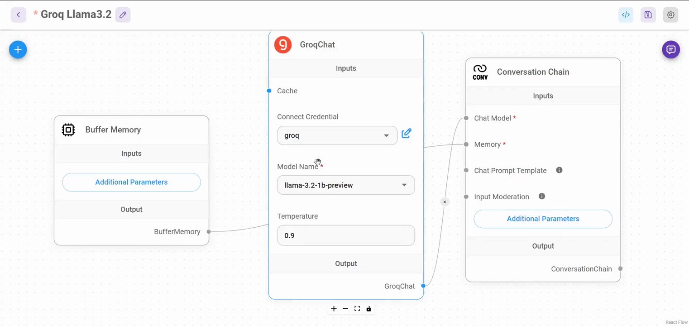Click the Conversation Chain CONV icon

pyautogui.click(x=480, y=72)
